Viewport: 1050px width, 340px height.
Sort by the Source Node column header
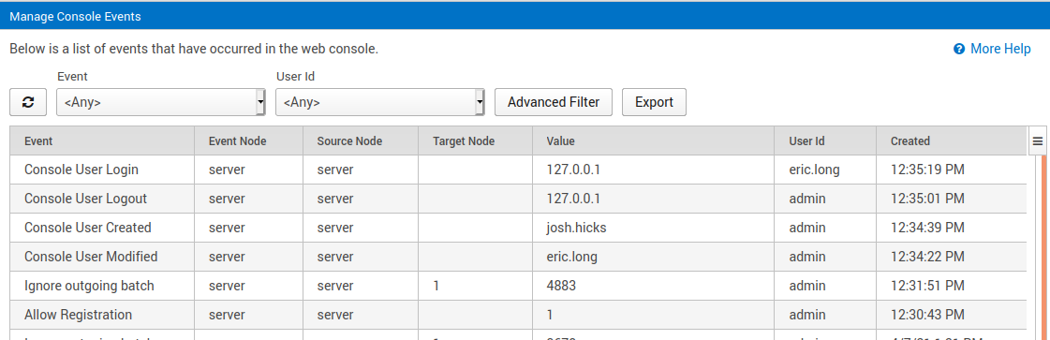point(361,141)
